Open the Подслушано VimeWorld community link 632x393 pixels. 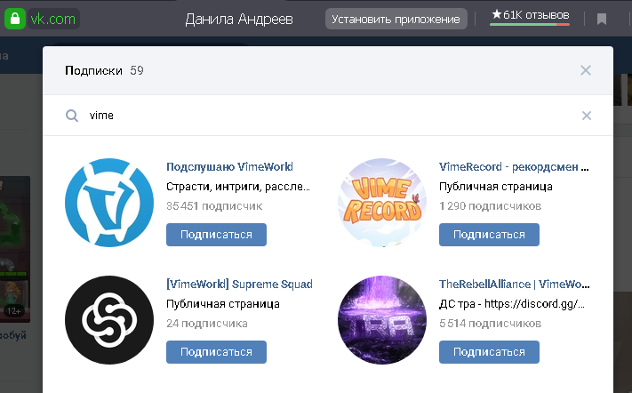coord(229,167)
